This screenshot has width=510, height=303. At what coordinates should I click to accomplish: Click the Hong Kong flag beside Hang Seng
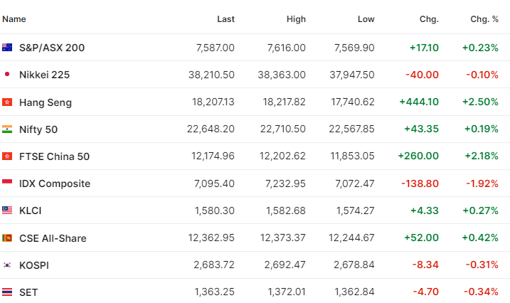(x=7, y=102)
